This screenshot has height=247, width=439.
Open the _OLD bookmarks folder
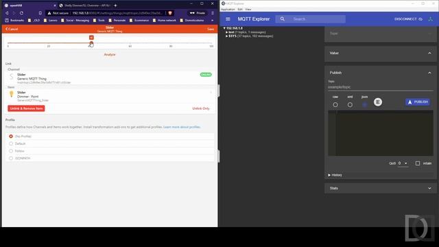coord(34,20)
